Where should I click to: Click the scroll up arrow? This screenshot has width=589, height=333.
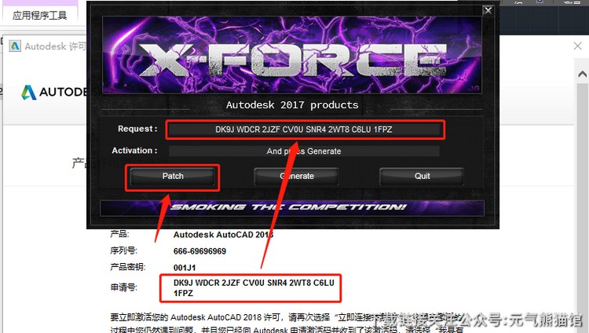click(582, 74)
